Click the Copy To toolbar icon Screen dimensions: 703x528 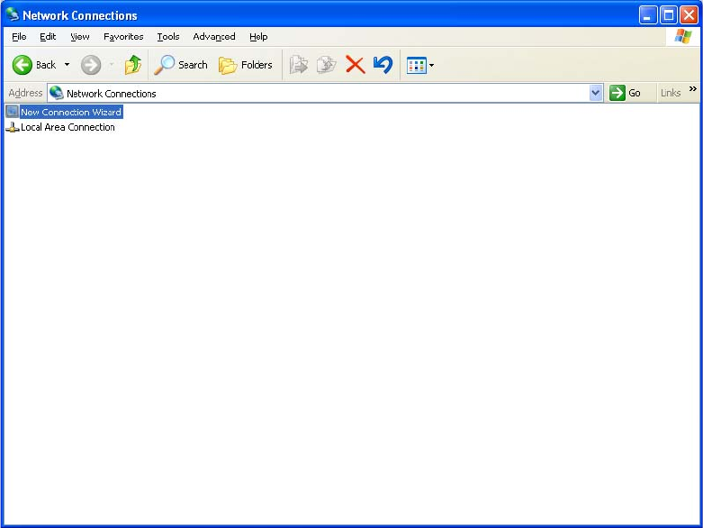click(x=327, y=65)
